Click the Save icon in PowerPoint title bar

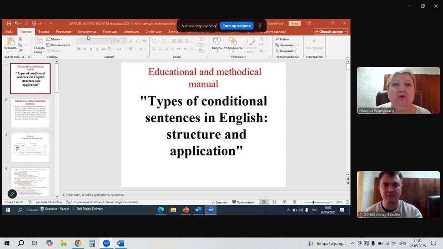(x=9, y=23)
